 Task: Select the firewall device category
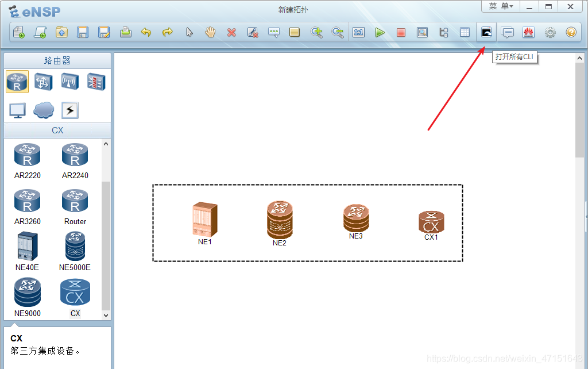pyautogui.click(x=96, y=82)
